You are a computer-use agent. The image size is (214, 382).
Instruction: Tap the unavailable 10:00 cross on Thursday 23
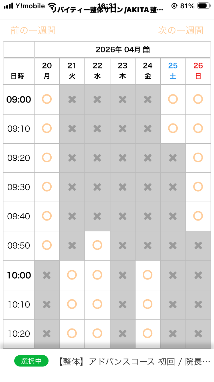point(122,275)
